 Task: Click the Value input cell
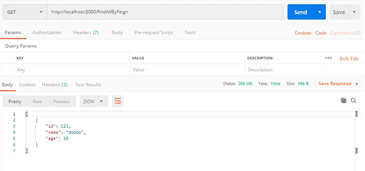click(x=187, y=70)
